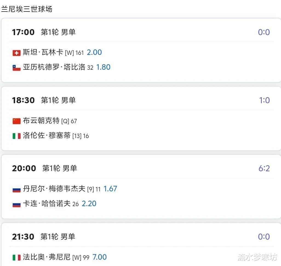This screenshot has height=266, width=281.
Task: Click the Russian flag beside 卡连·哈恰诺夫
Action: click(16, 205)
